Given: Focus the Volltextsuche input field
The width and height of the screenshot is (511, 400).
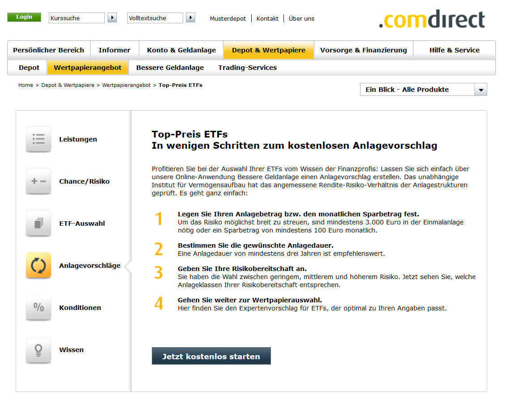Looking at the screenshot, I should pos(155,18).
